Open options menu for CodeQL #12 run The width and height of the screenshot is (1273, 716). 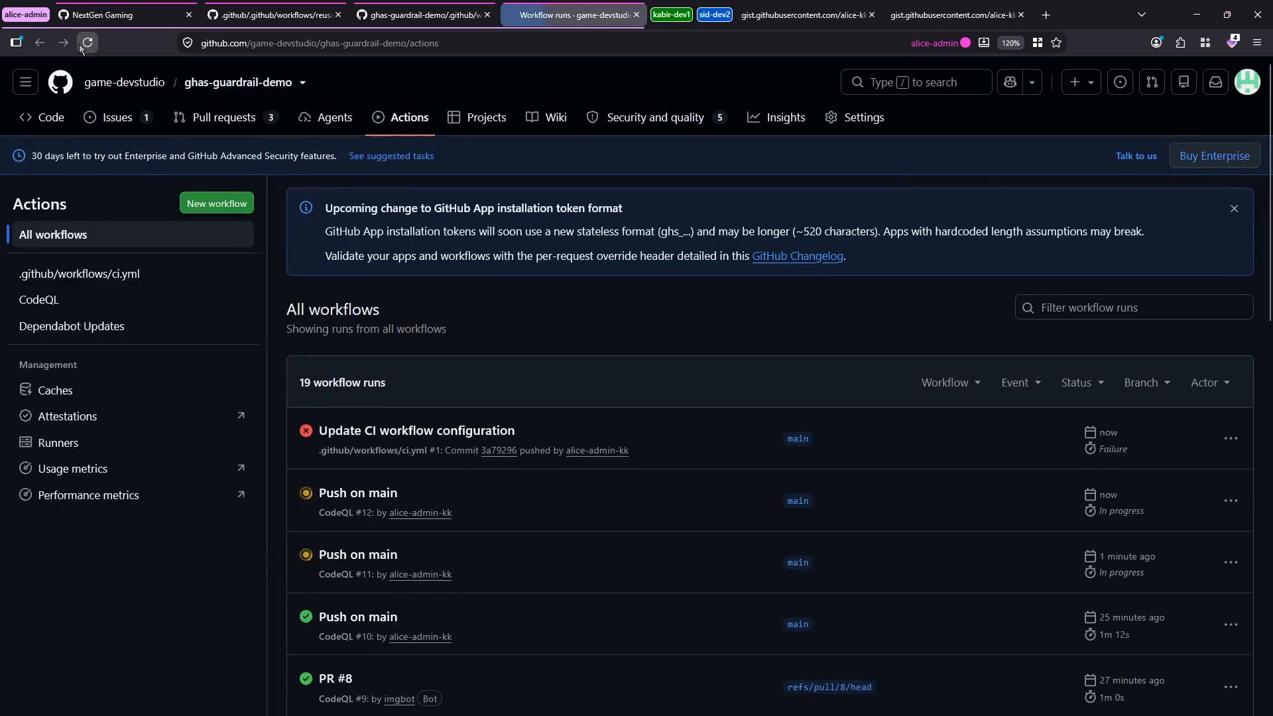pos(1231,501)
